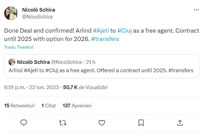
Task: Click the 6:51 p.m. · 22 iun. 2023 timestamp
Action: (31, 87)
